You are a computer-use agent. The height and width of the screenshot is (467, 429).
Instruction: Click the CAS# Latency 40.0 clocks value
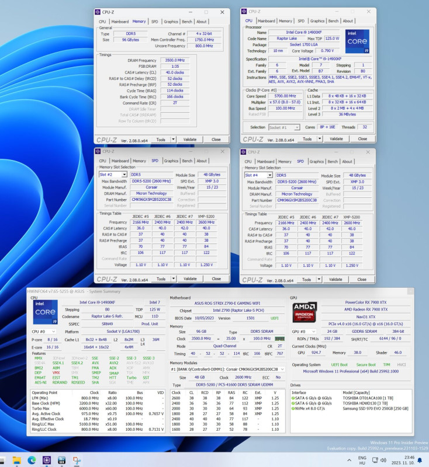[175, 72]
